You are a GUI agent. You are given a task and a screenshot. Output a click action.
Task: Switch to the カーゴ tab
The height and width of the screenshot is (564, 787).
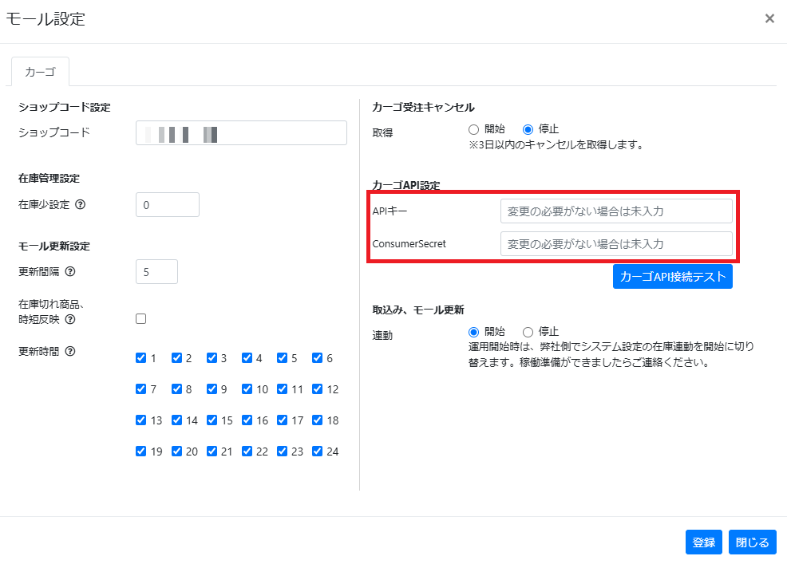[40, 72]
